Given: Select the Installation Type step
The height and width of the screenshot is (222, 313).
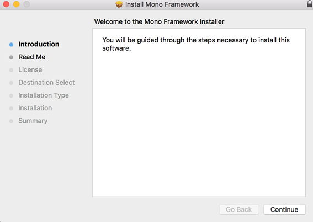Looking at the screenshot, I should click(44, 95).
